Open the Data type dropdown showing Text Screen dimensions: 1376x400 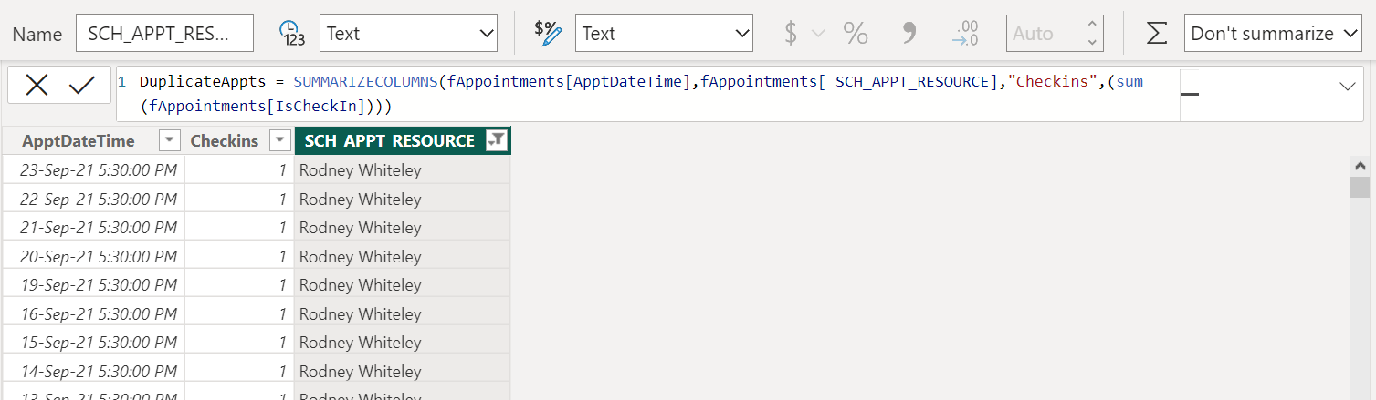(x=408, y=34)
